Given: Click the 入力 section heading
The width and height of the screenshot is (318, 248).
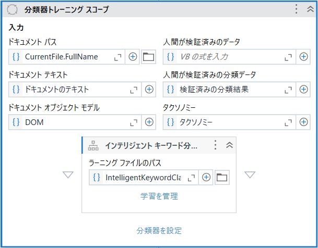Looking at the screenshot, I should pos(16,27).
